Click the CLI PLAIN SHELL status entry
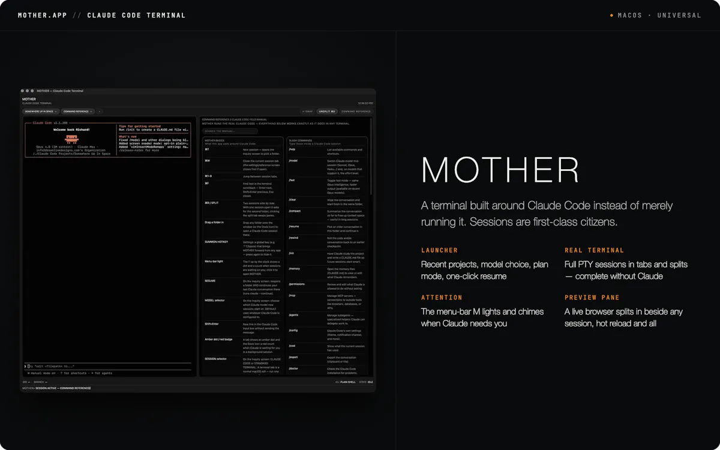 pos(345,382)
